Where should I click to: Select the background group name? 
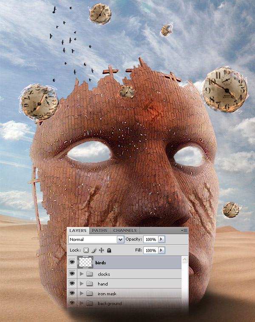tap(110, 303)
